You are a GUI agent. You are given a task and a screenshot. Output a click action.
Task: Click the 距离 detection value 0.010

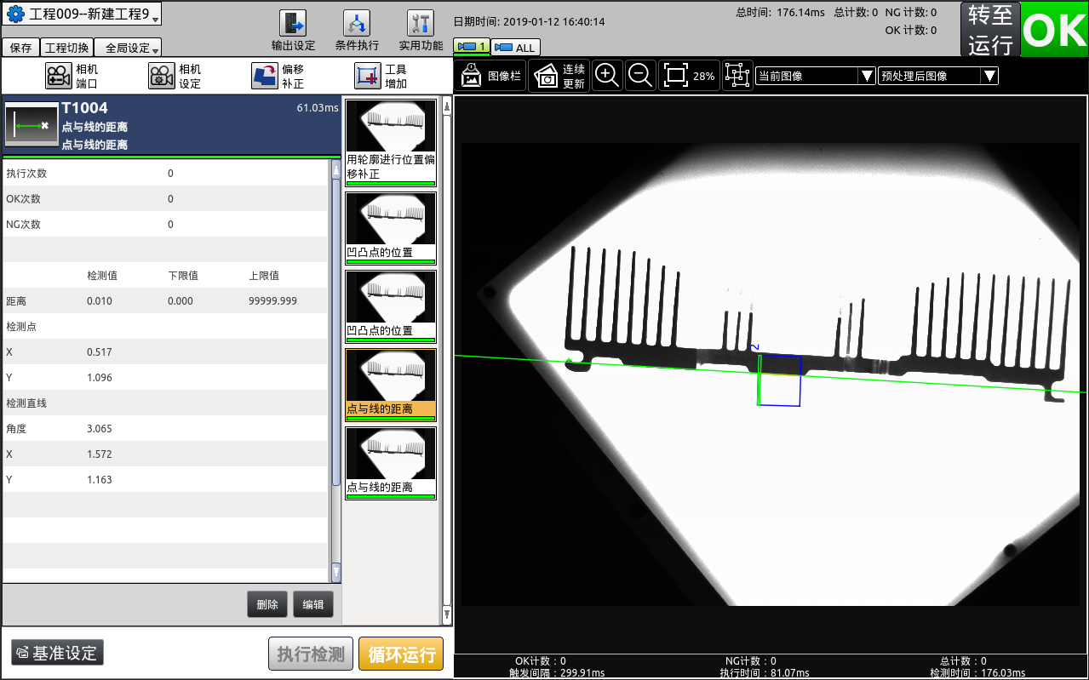click(99, 301)
